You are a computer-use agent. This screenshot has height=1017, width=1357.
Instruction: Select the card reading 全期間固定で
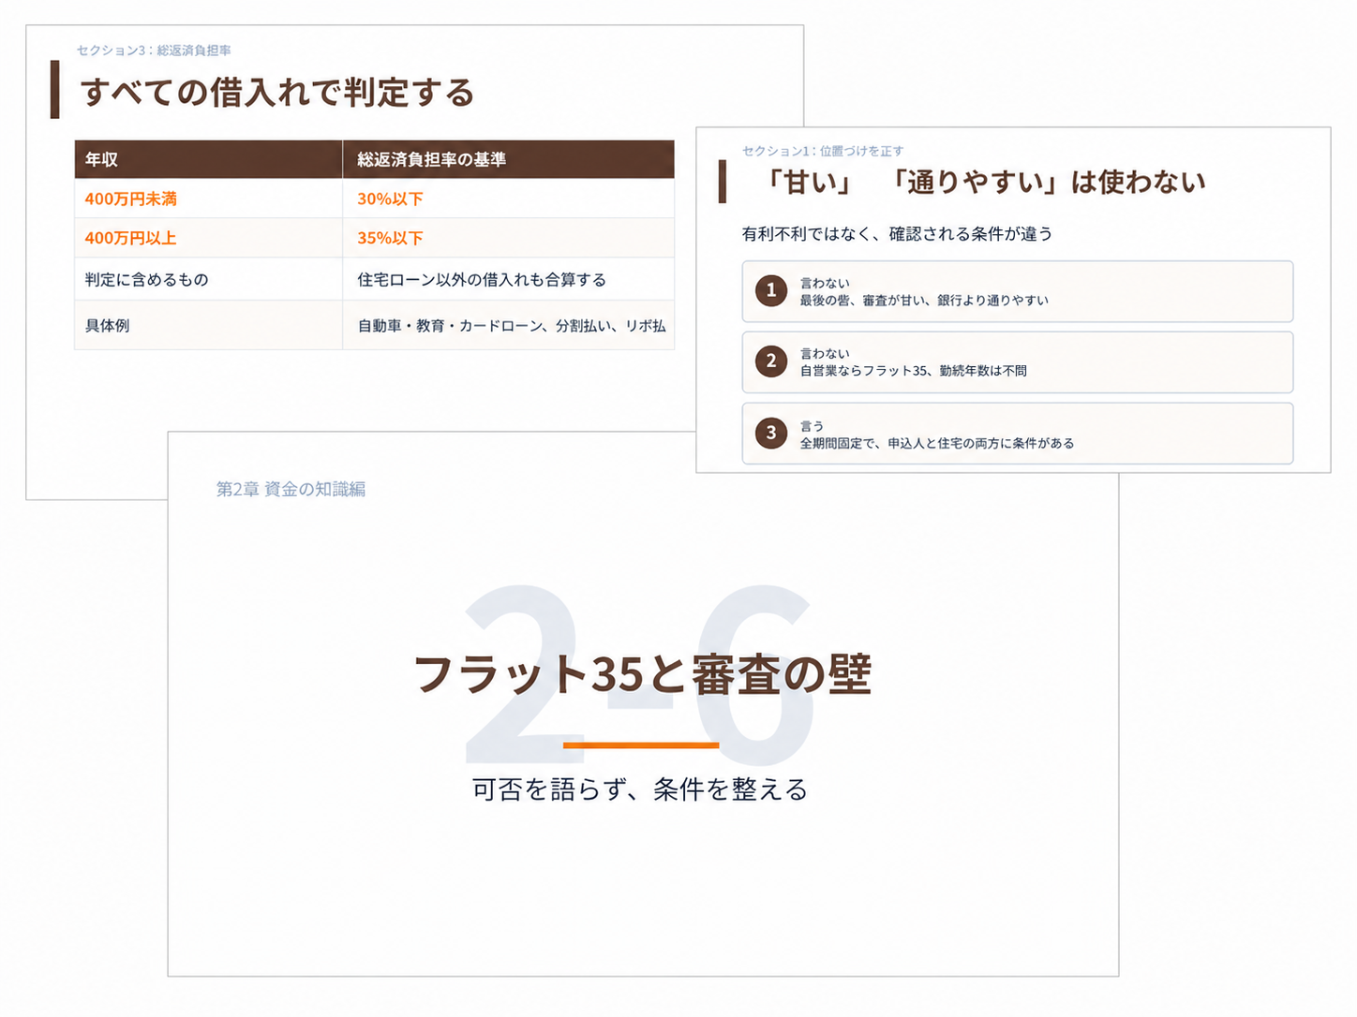click(1018, 434)
